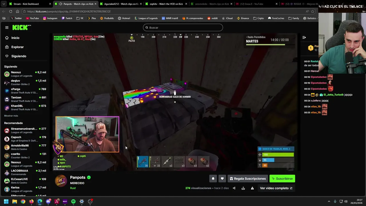Click the green Suscribirse button
366x206 pixels.
(x=282, y=179)
